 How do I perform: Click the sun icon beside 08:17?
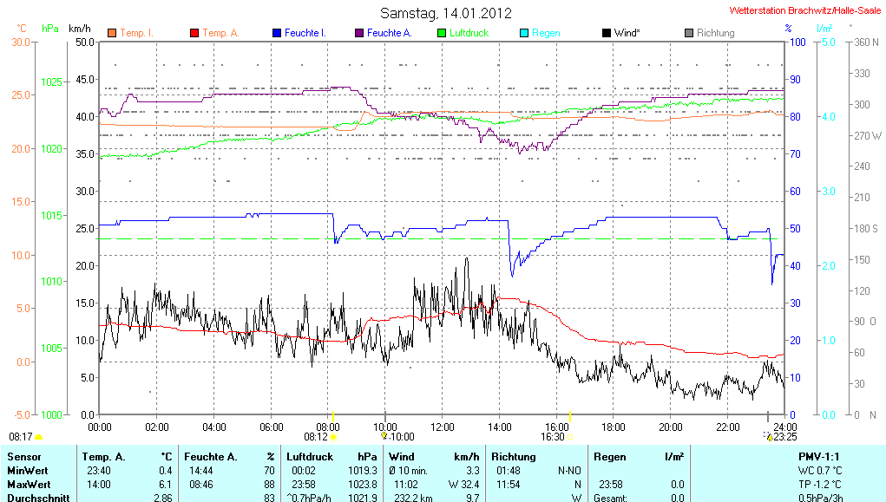38,437
